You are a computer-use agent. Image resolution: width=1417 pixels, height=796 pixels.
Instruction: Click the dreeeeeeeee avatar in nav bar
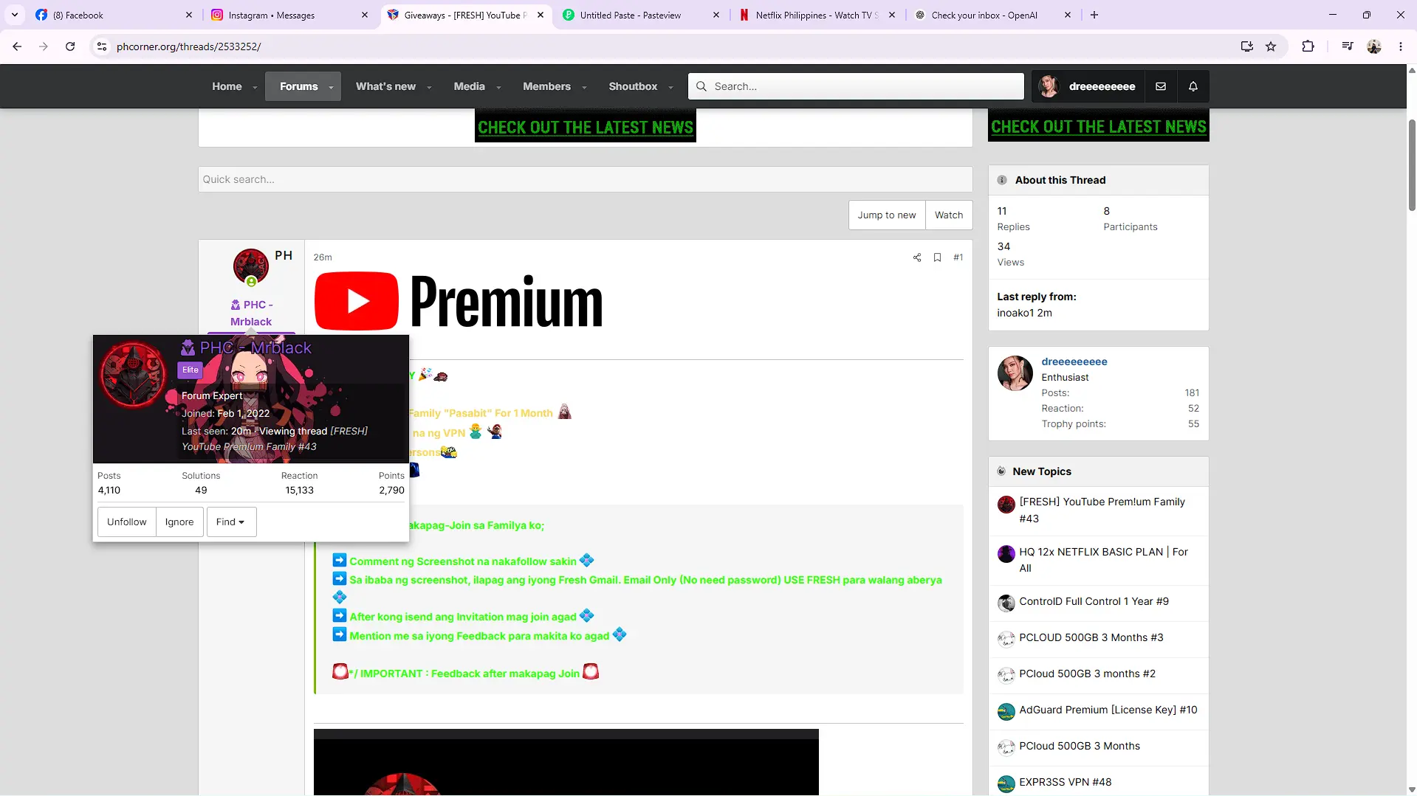pyautogui.click(x=1049, y=86)
